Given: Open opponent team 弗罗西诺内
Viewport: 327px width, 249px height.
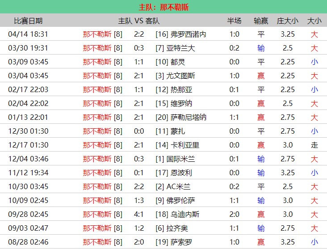Looking at the screenshot, I should tap(188, 34).
